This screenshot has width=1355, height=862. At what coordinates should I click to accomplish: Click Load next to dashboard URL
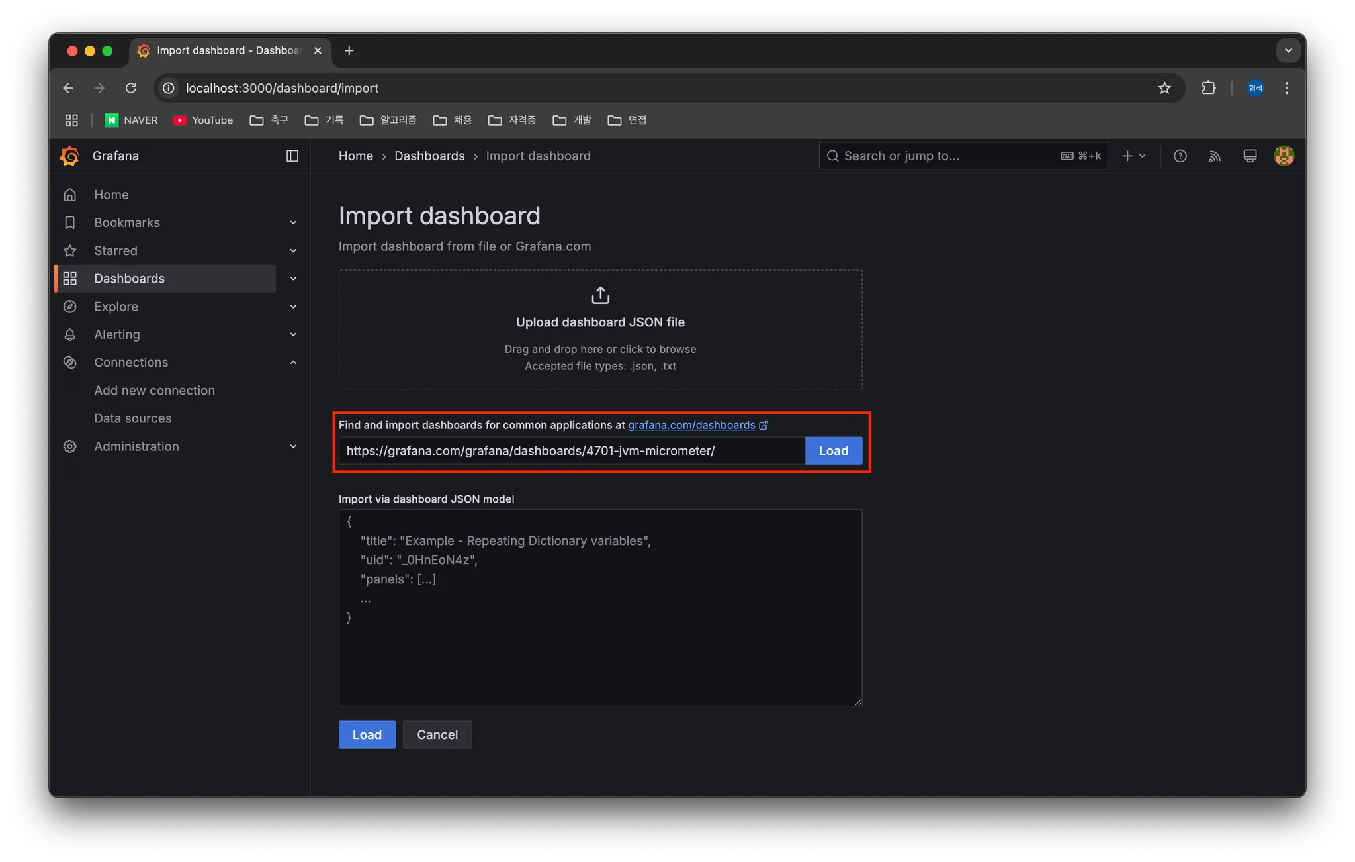click(x=833, y=451)
